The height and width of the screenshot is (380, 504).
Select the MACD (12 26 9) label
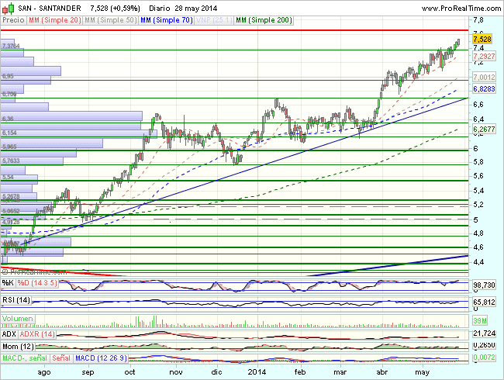coord(102,358)
